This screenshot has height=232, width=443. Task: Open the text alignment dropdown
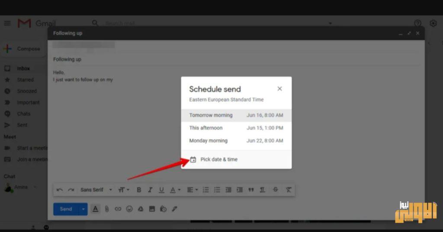192,190
